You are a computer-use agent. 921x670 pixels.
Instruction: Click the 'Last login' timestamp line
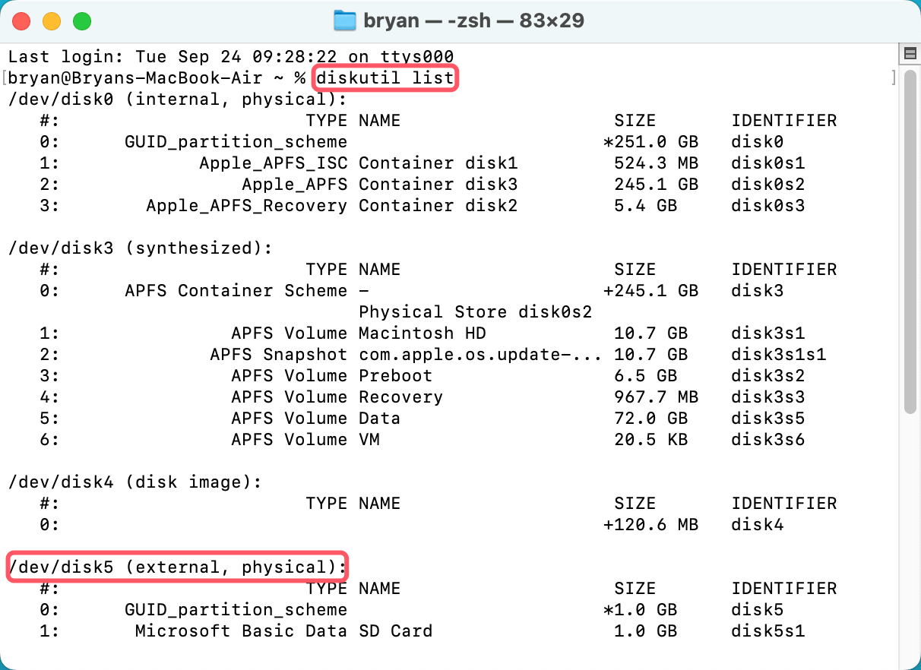click(x=228, y=56)
